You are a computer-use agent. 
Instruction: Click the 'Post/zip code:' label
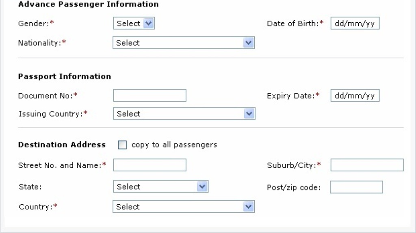[x=294, y=187]
